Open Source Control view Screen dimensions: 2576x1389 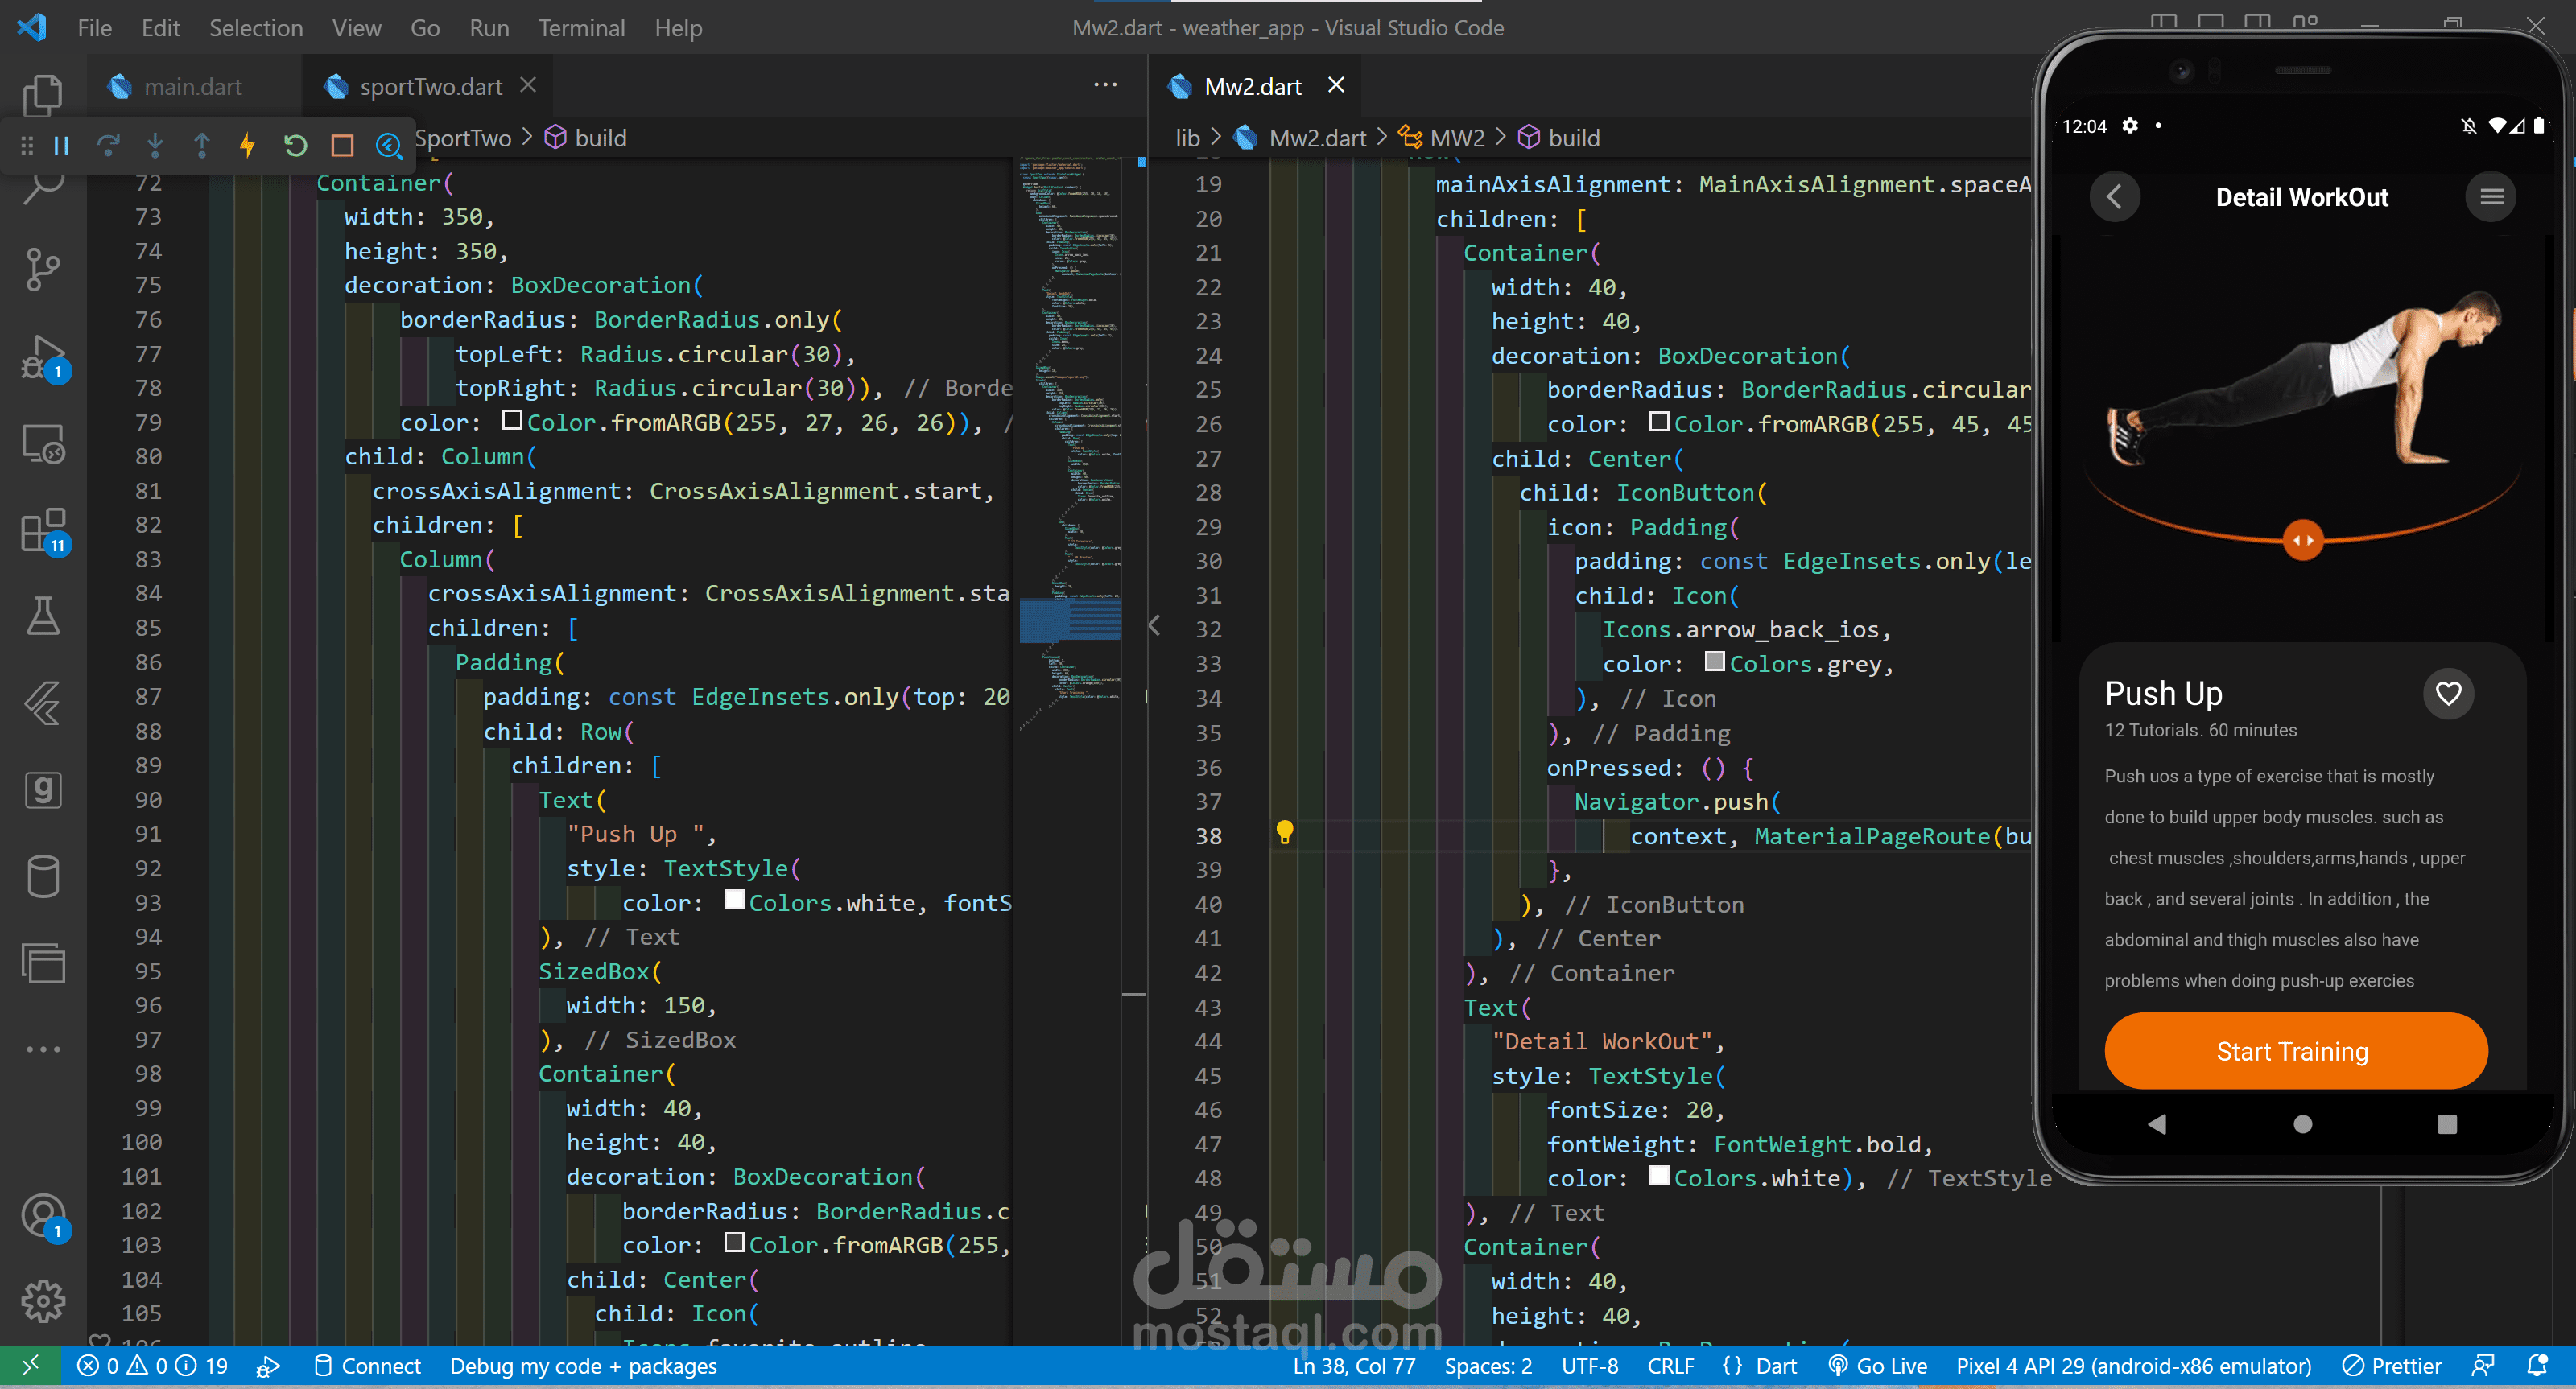[x=42, y=270]
